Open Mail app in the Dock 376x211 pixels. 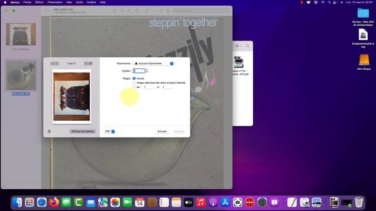[x=90, y=202]
